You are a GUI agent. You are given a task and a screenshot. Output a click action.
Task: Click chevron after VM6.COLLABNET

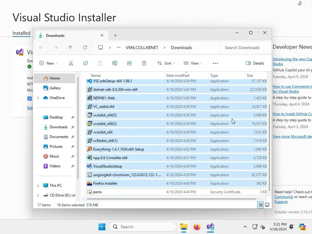pyautogui.click(x=165, y=48)
